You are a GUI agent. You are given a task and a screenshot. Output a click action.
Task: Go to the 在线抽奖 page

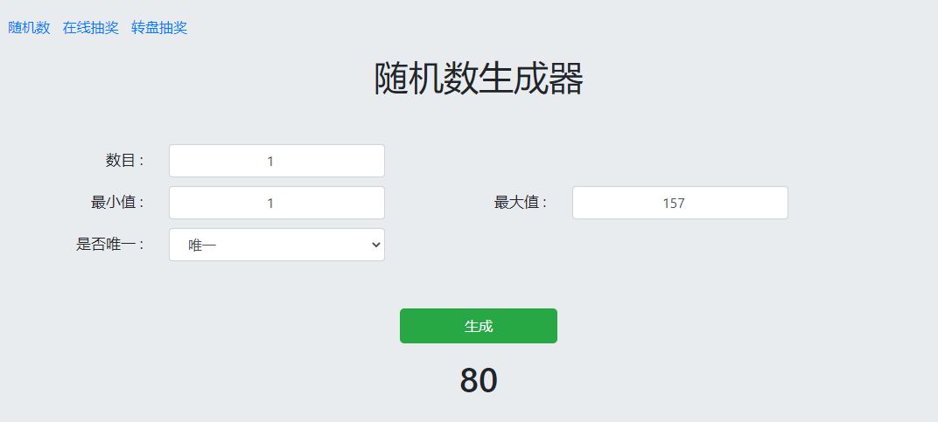[x=90, y=28]
